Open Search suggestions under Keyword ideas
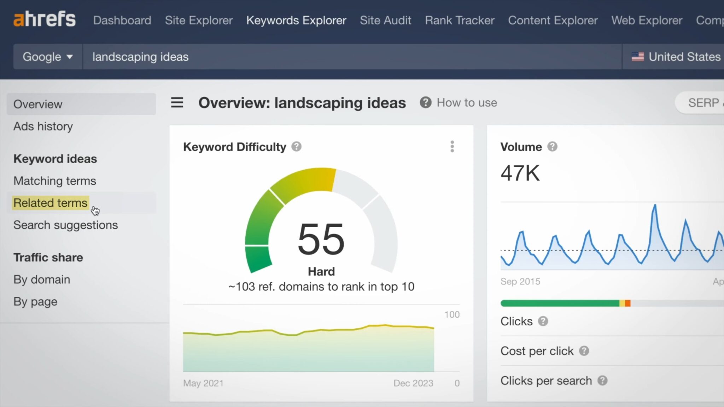Viewport: 724px width, 407px height. click(65, 225)
